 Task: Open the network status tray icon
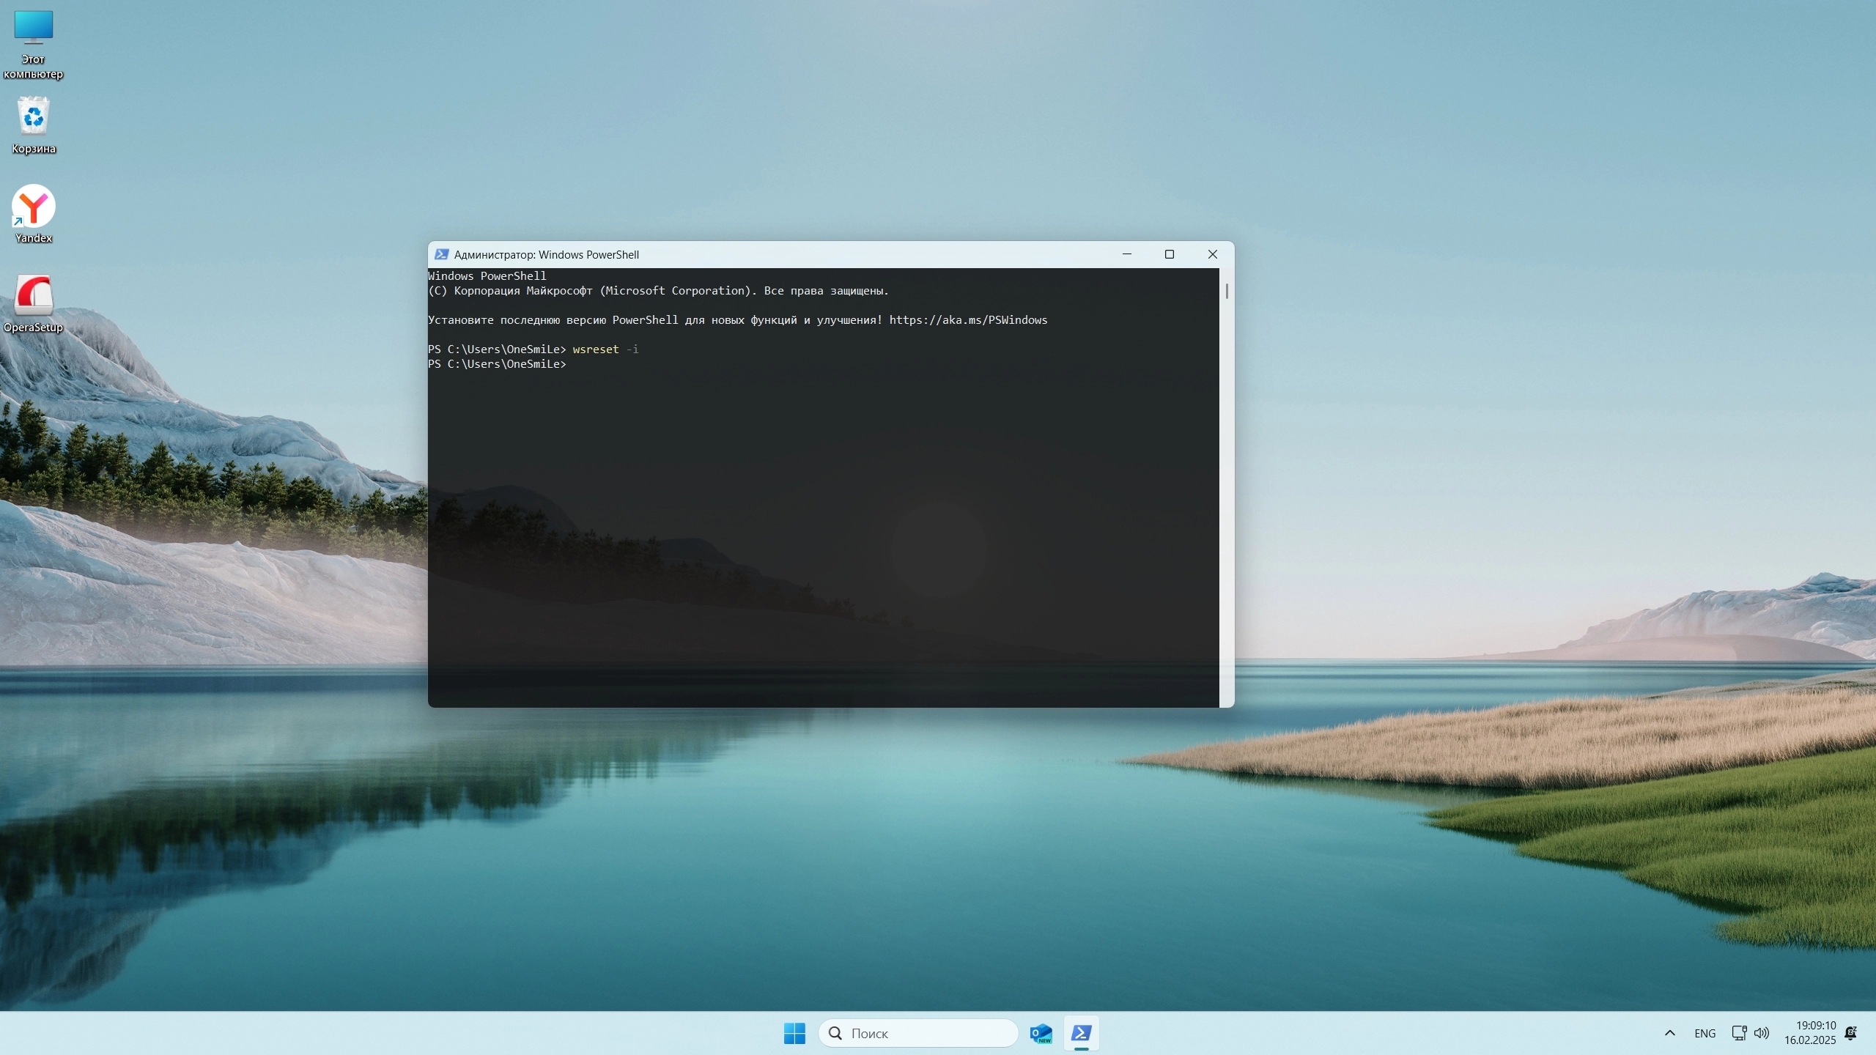click(1738, 1033)
